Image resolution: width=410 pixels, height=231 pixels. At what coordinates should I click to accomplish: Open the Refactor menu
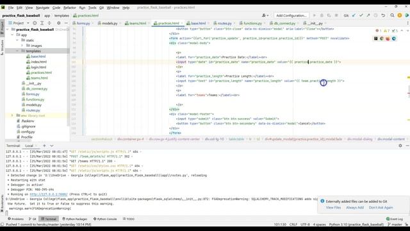[70, 8]
